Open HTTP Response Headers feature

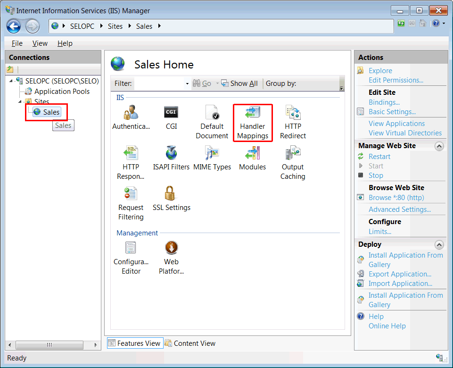pyautogui.click(x=131, y=162)
